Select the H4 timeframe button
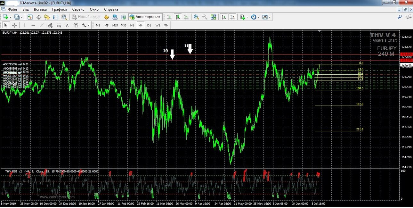The width and height of the screenshot is (413, 208). pos(140,25)
